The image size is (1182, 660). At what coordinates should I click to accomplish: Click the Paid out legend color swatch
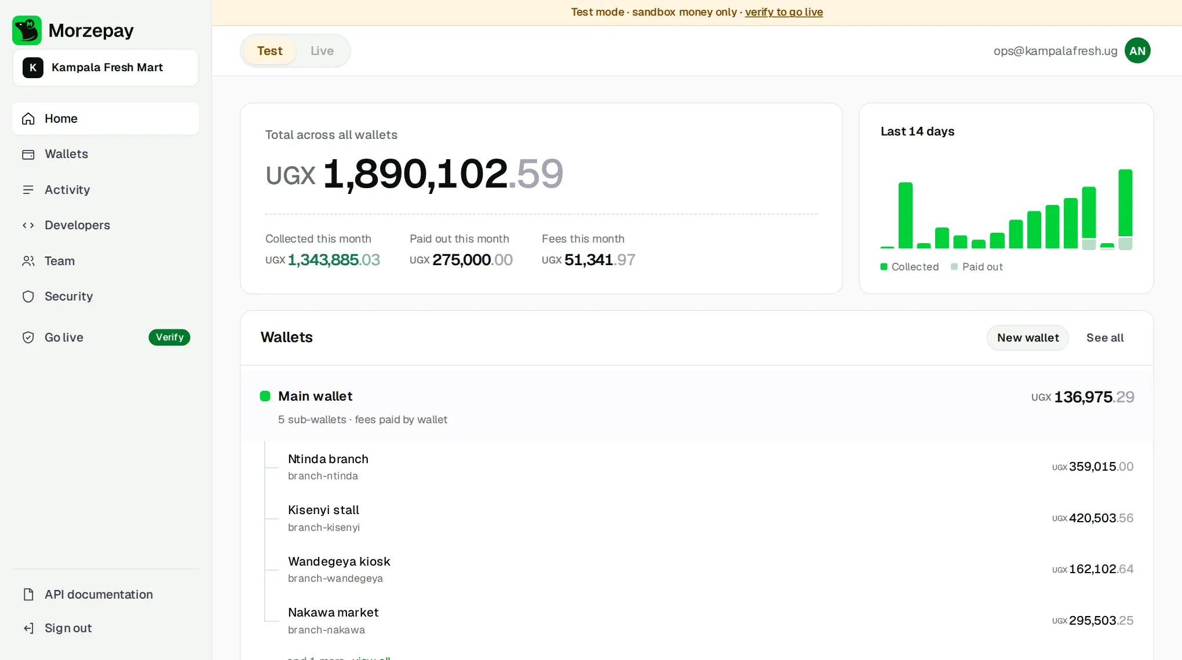tap(954, 267)
